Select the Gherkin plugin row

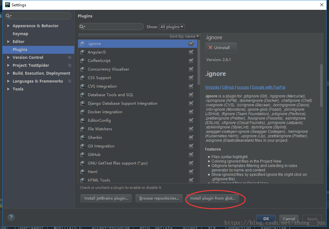click(x=138, y=138)
